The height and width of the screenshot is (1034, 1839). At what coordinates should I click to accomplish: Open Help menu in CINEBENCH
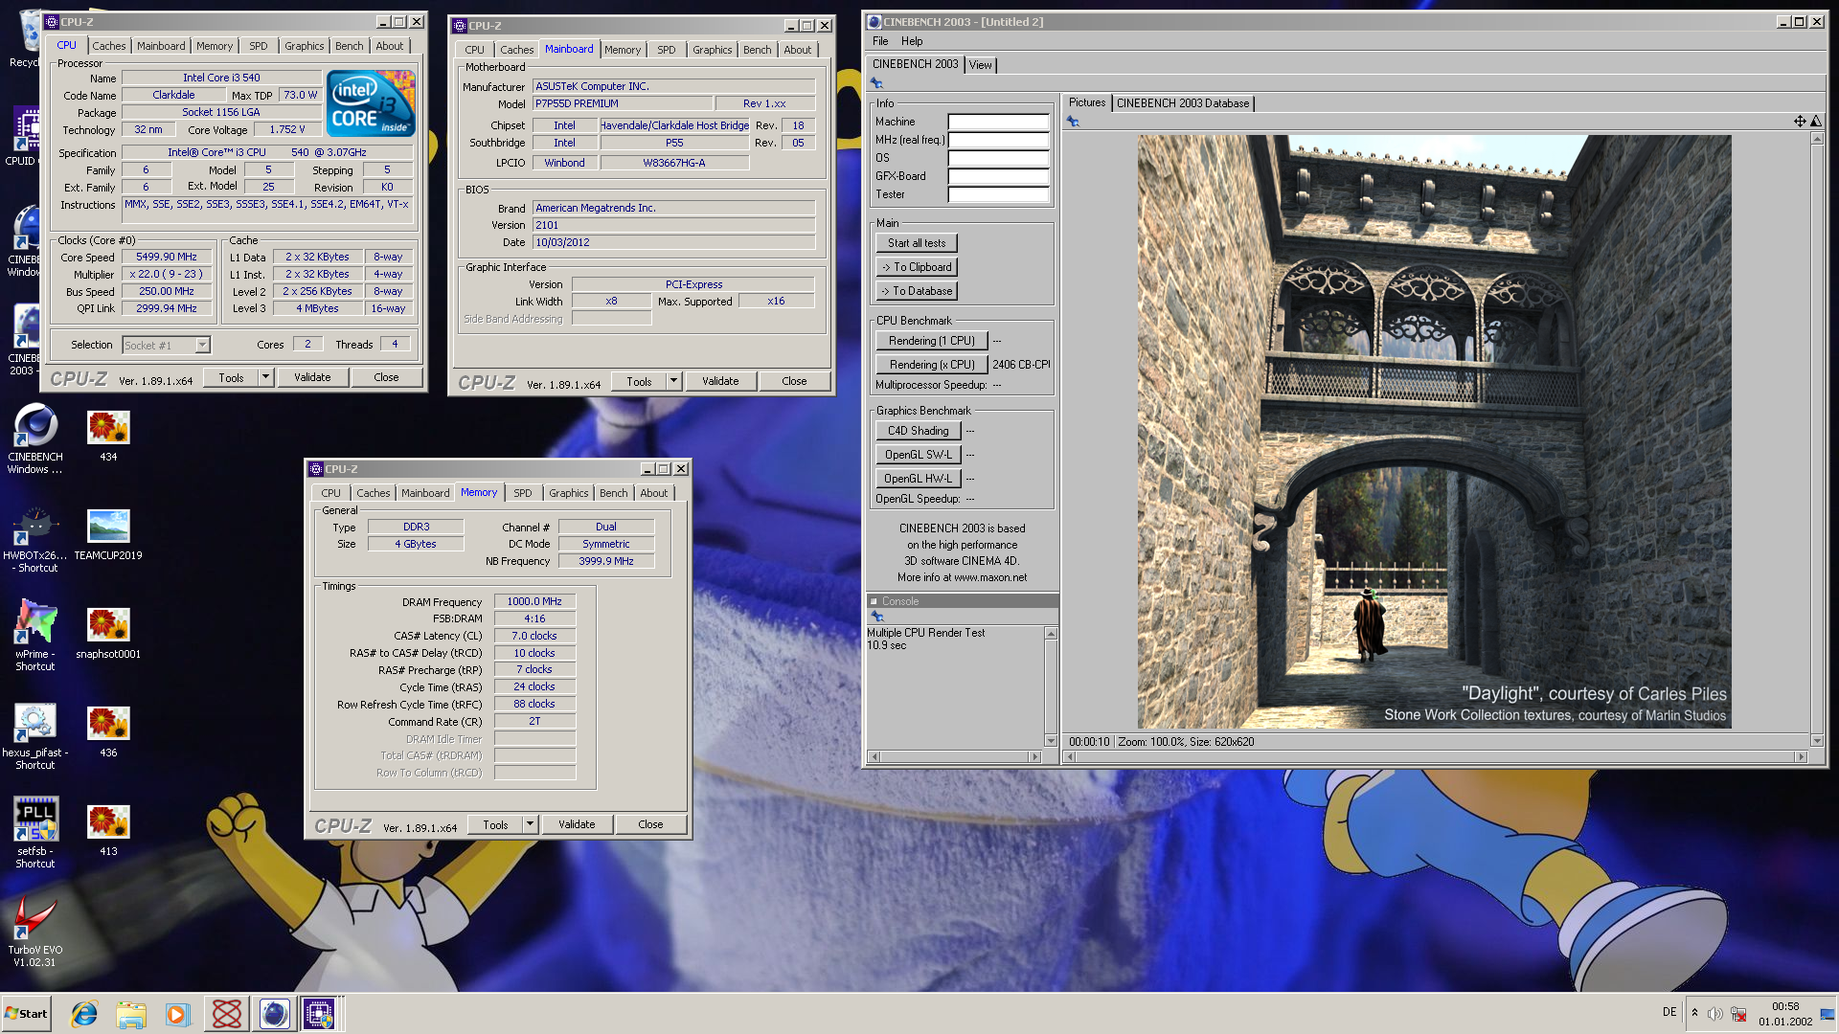pos(912,41)
